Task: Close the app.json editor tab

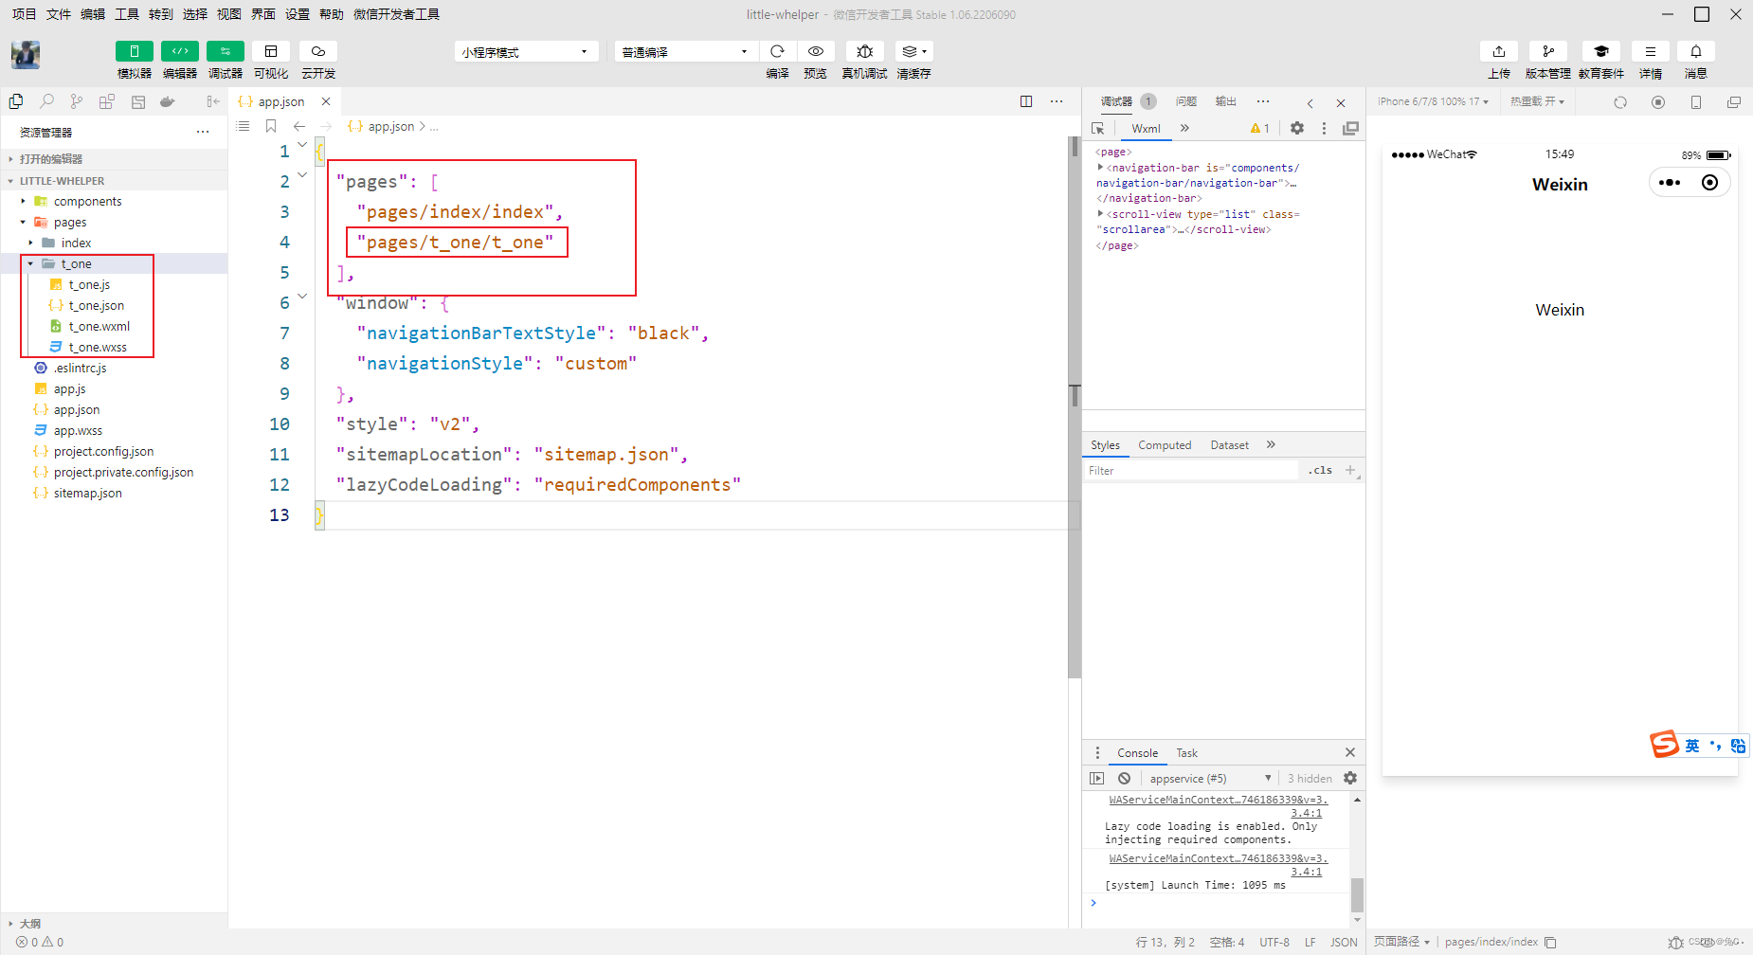Action: pyautogui.click(x=326, y=101)
